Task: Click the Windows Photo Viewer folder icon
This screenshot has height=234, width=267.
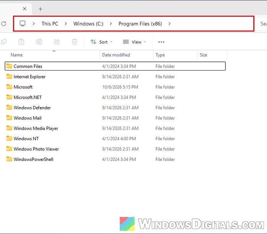Action: (9, 149)
